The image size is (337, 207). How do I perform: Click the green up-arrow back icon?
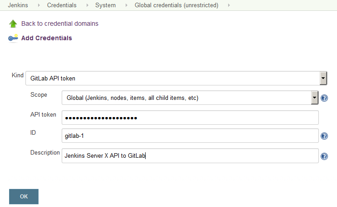pos(13,24)
